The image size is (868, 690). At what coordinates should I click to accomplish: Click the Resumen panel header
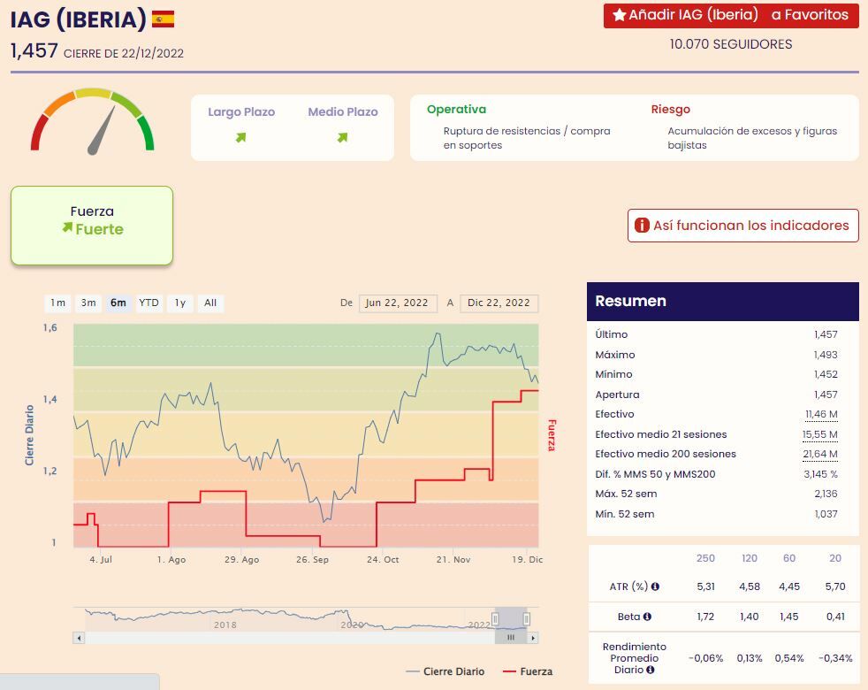point(723,302)
